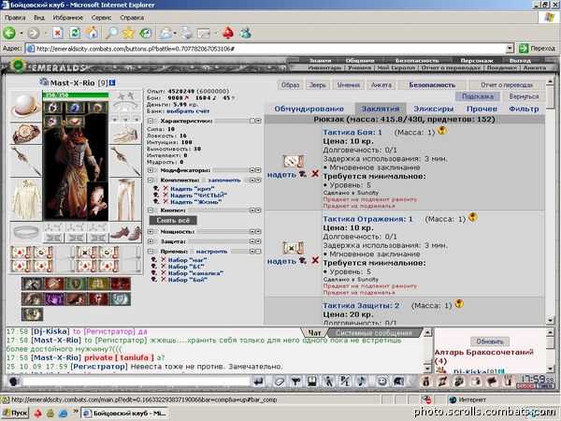
Task: Click the inventory panel scroll down arrow
Action: pos(551,320)
